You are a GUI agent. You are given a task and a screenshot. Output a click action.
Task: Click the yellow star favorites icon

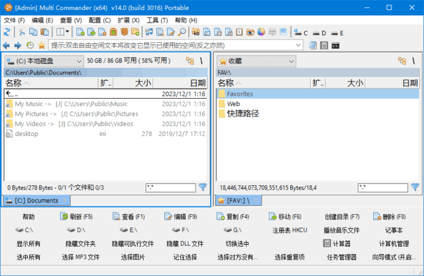pyautogui.click(x=42, y=45)
